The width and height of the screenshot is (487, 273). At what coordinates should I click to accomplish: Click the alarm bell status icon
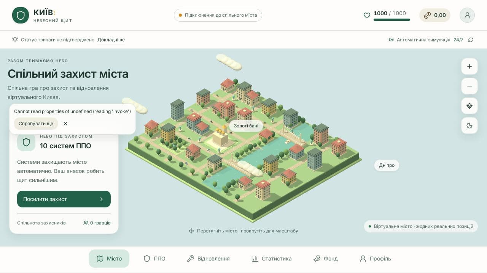pos(15,39)
